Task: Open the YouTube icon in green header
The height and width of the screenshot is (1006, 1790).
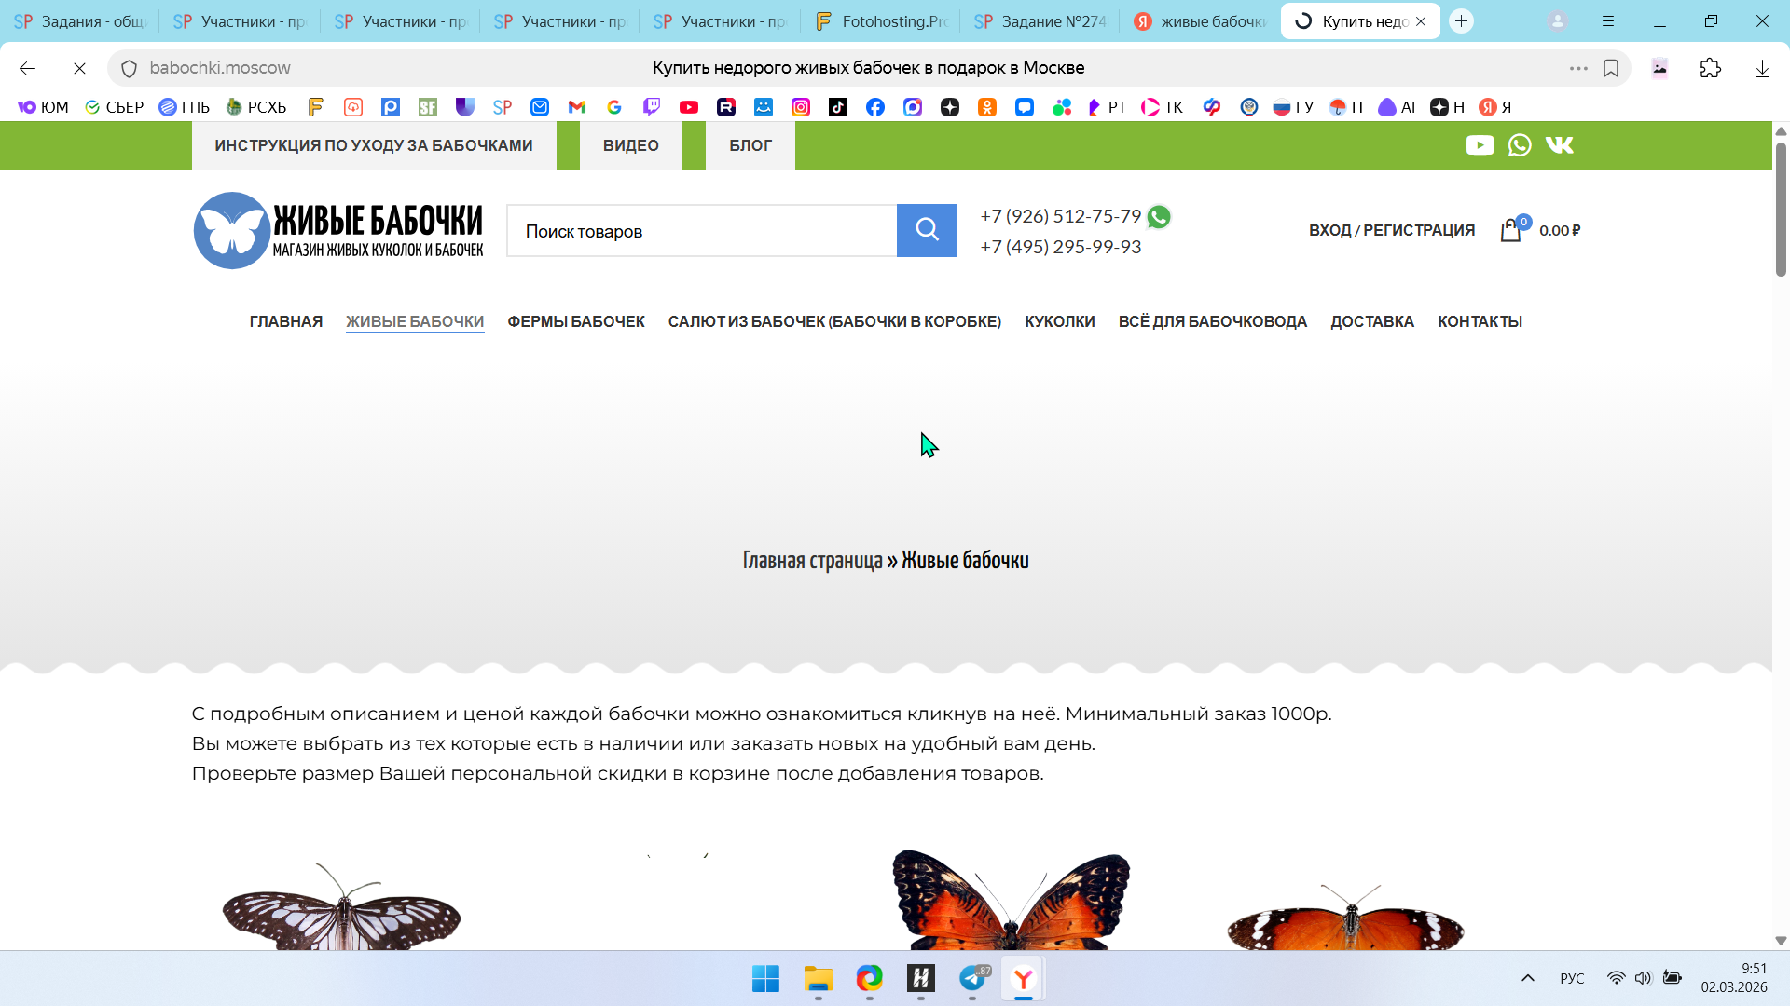Action: 1480,145
